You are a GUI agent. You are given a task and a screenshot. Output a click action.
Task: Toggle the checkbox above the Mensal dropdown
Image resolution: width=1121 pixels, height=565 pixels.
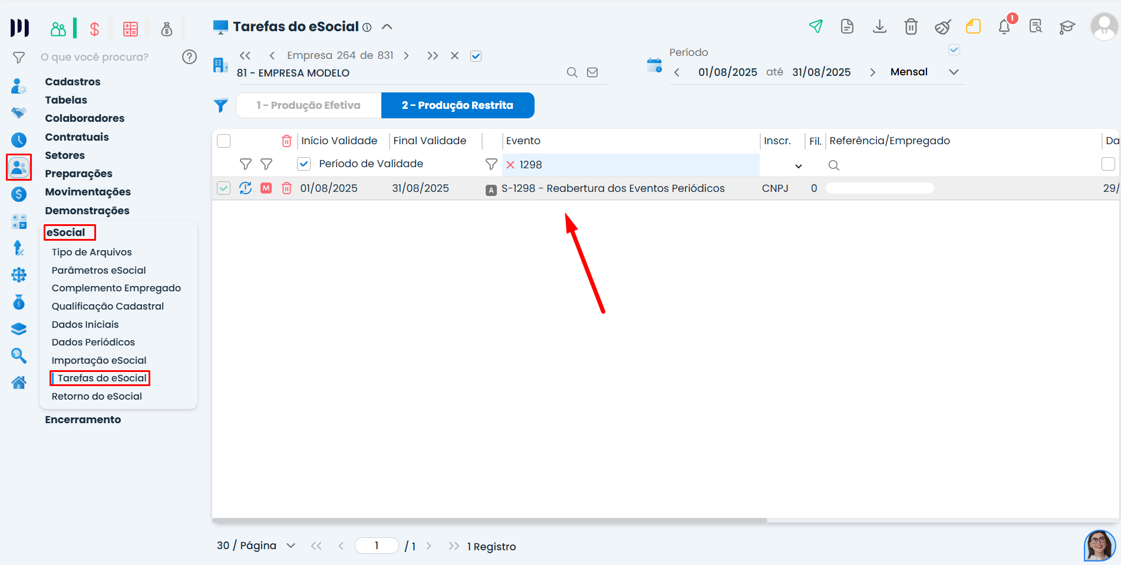pyautogui.click(x=954, y=50)
